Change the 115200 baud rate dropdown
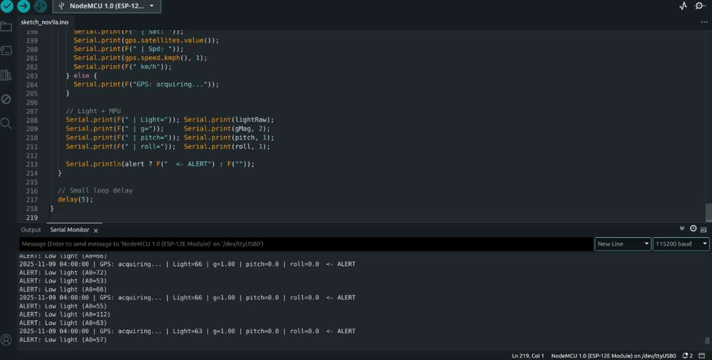 [681, 244]
